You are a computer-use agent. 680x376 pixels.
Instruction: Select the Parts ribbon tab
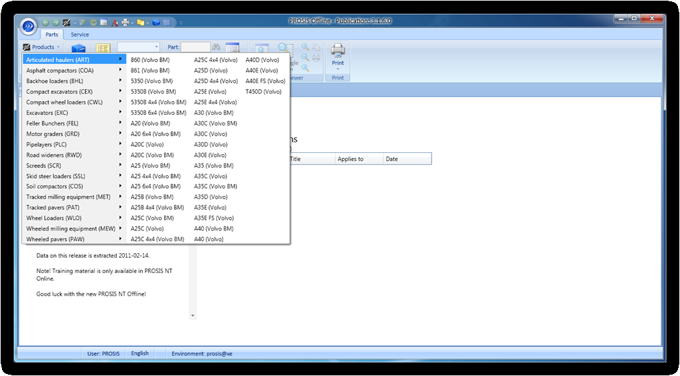52,35
